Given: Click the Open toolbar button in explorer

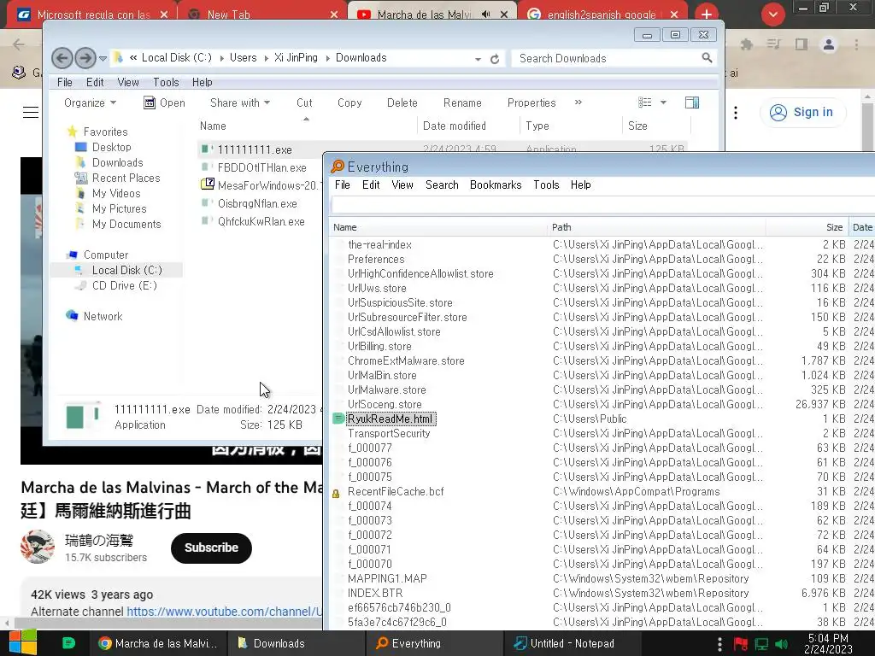Looking at the screenshot, I should (165, 102).
